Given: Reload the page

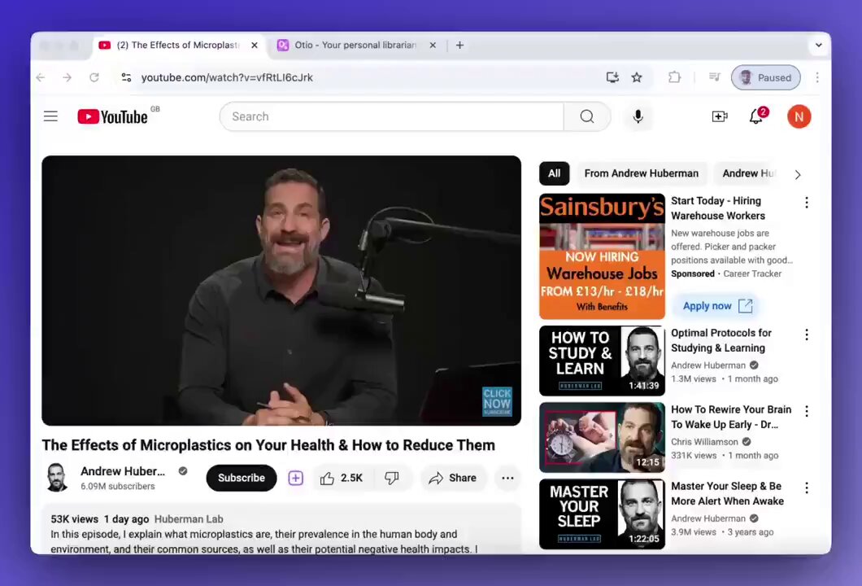Looking at the screenshot, I should [x=94, y=77].
